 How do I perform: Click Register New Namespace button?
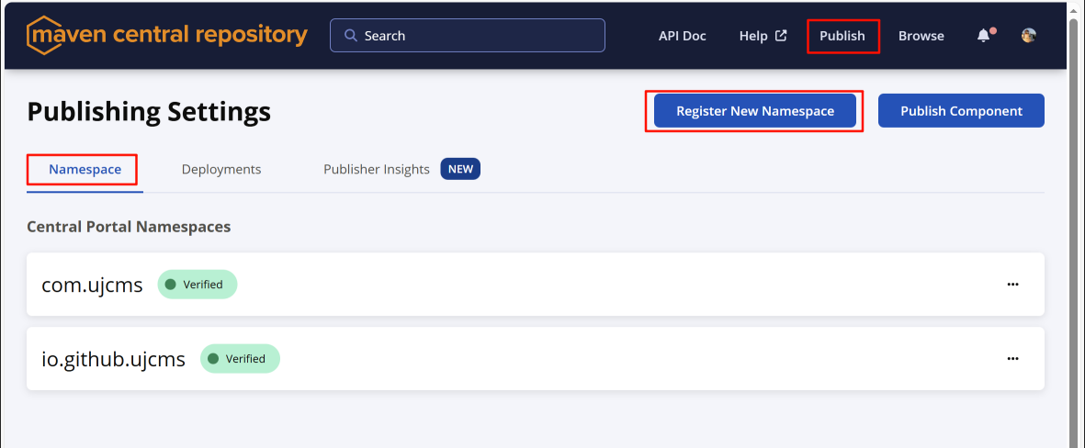pyautogui.click(x=754, y=111)
